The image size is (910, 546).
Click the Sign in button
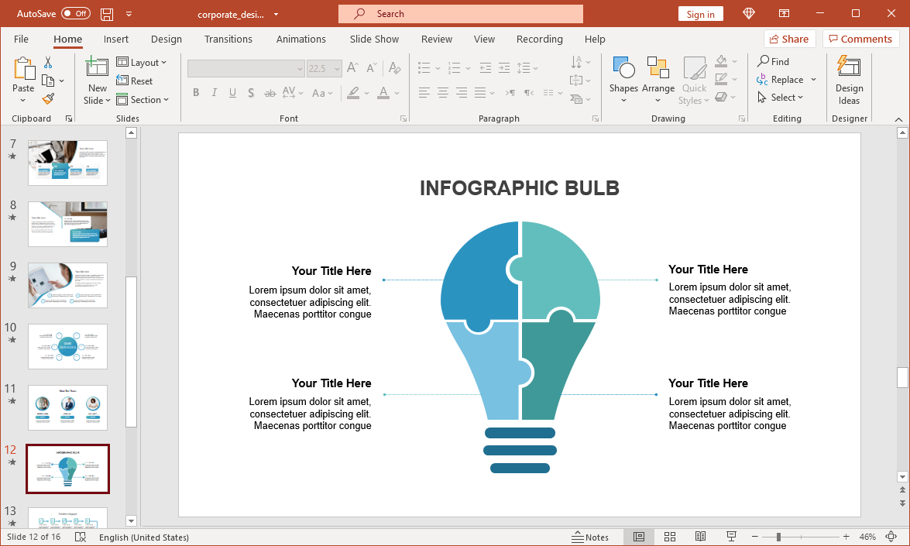700,13
